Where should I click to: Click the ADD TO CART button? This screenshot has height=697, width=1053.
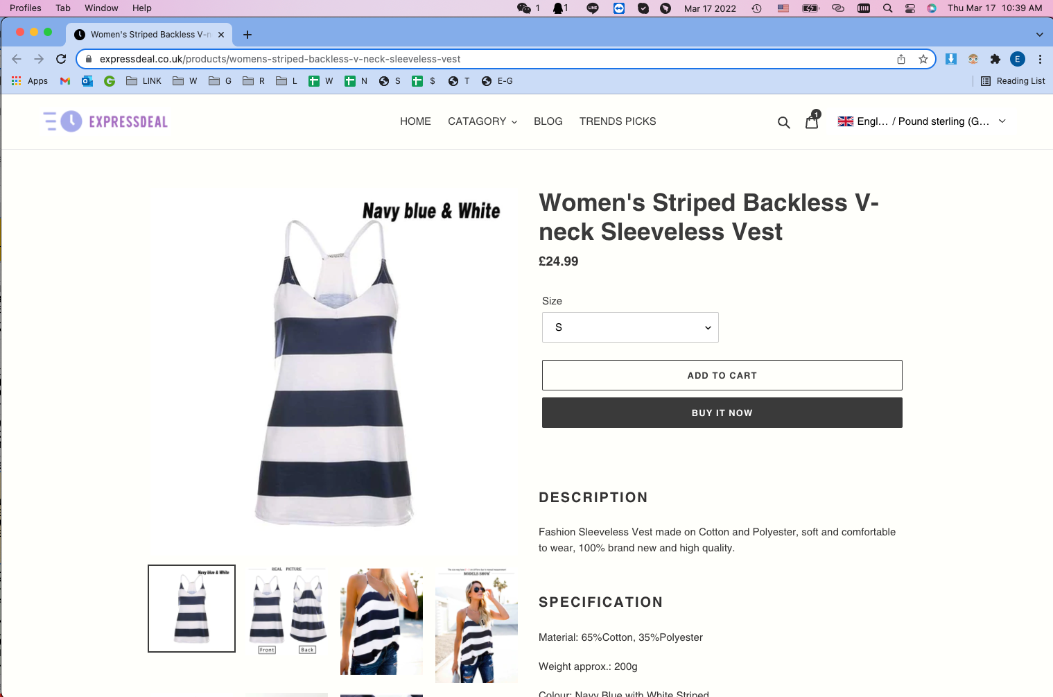722,375
